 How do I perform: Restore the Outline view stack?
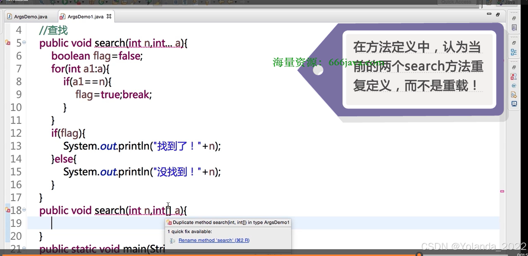[x=514, y=43]
